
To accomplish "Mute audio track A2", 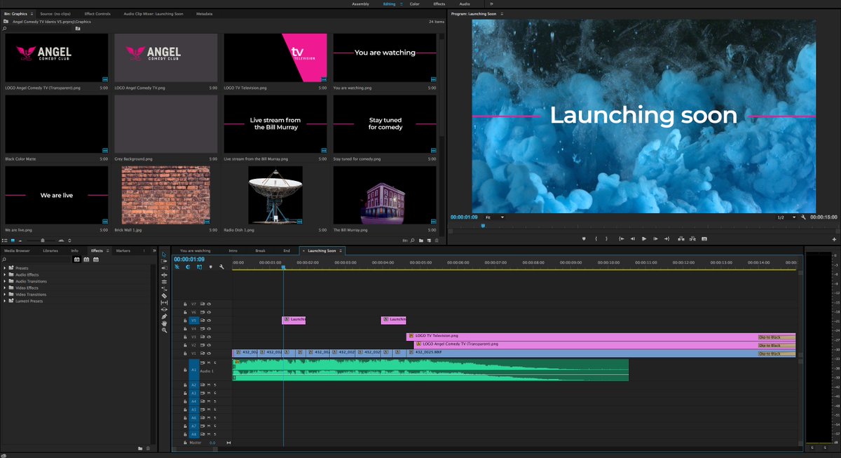I will tap(208, 385).
